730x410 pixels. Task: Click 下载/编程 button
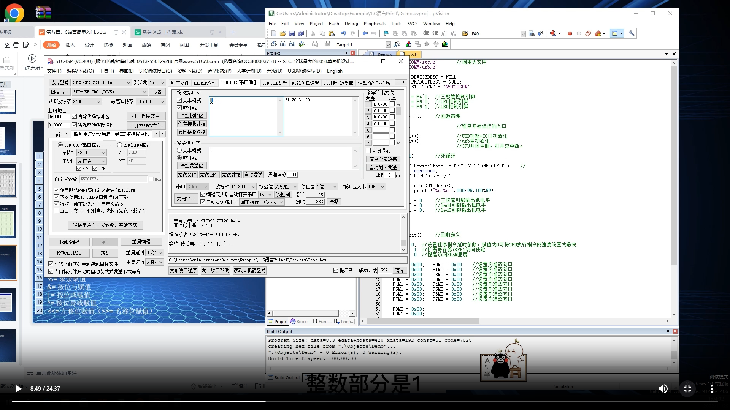coord(69,242)
